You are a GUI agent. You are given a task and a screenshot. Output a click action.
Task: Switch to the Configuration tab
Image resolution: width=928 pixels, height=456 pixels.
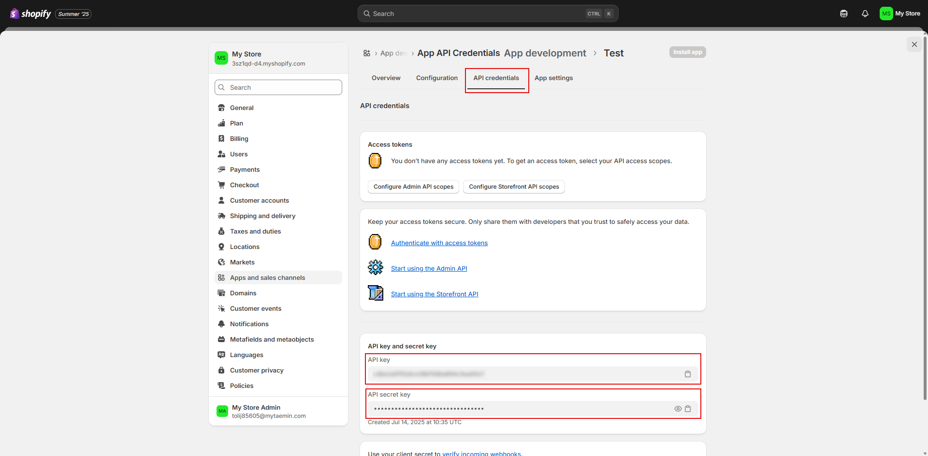[x=437, y=78]
